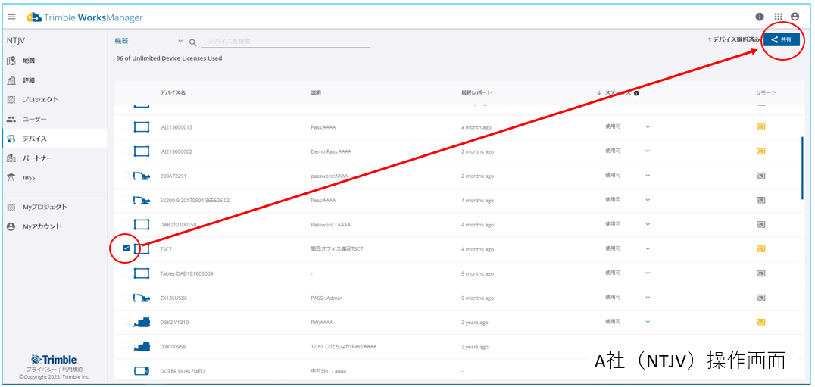Click remote icon for JAJ213600013 device

pos(760,127)
